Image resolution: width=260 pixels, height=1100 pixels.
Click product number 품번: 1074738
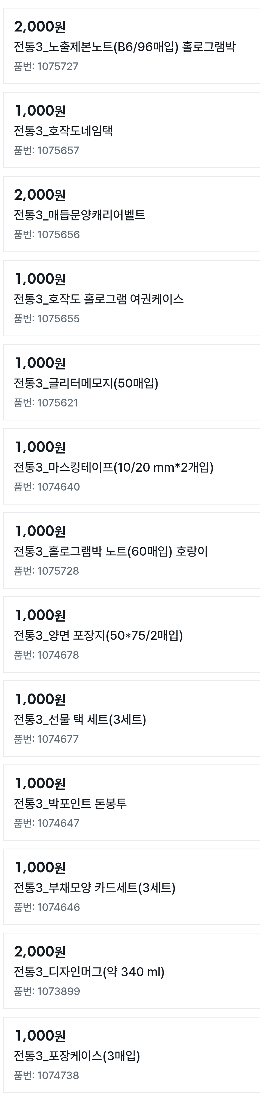46,1076
